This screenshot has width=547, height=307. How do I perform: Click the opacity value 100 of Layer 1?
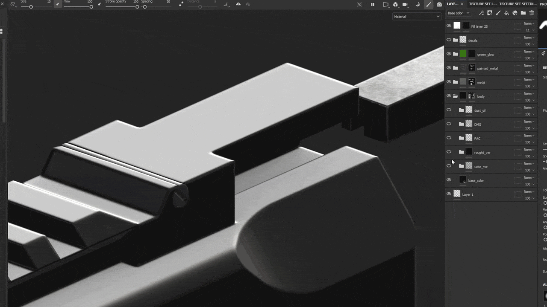pyautogui.click(x=528, y=198)
